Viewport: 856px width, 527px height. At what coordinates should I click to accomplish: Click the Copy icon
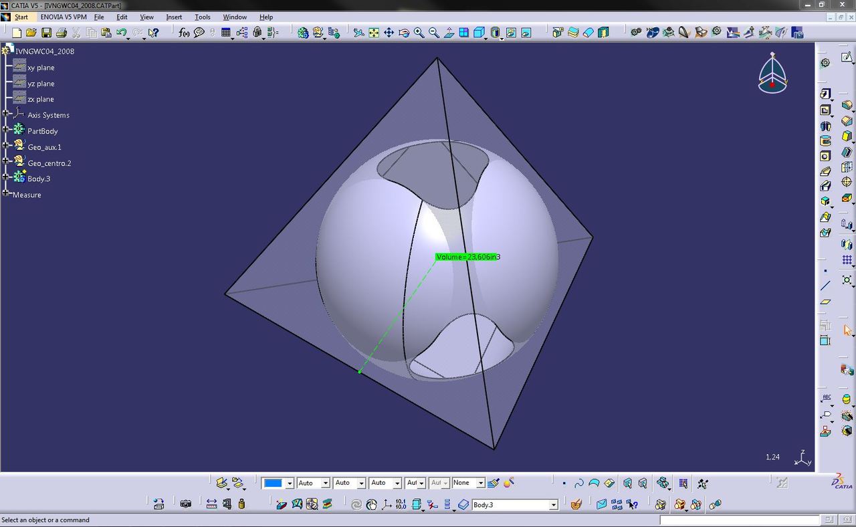tap(92, 32)
